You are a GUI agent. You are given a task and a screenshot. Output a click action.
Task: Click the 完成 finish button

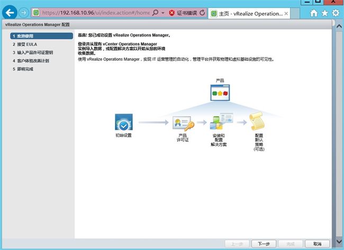pyautogui.click(x=291, y=244)
